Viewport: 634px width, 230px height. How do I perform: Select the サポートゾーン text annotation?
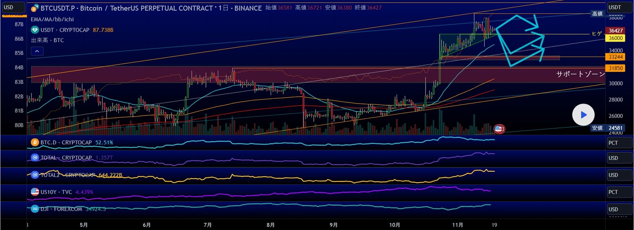(x=580, y=74)
